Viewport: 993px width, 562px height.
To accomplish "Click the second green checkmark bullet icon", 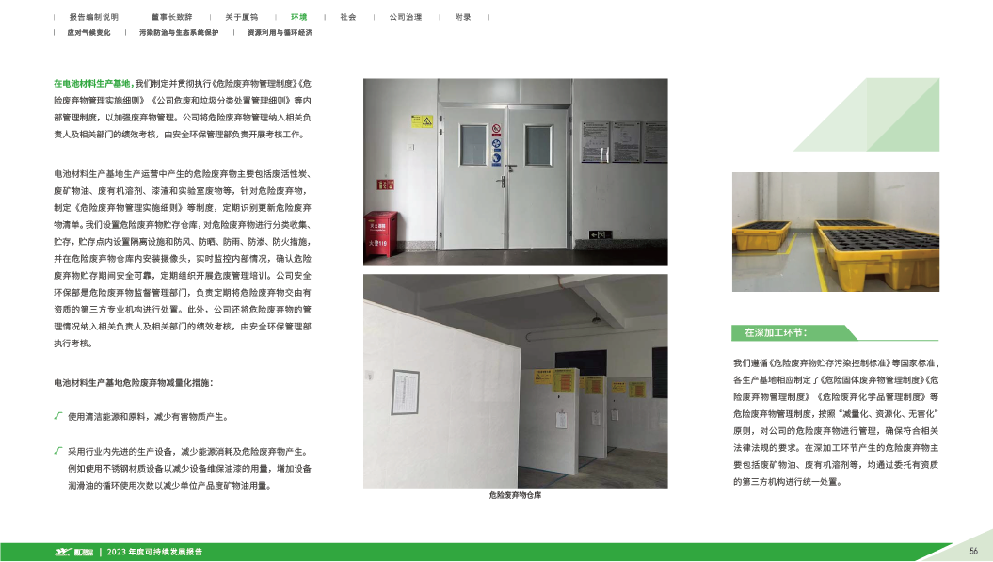I will [x=58, y=451].
